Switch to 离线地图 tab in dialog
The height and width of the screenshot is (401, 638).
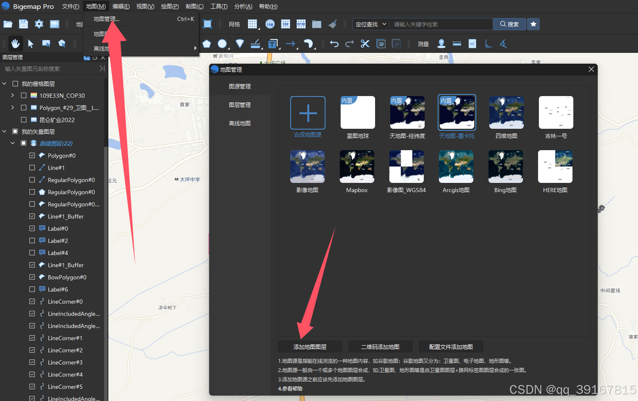(x=240, y=123)
